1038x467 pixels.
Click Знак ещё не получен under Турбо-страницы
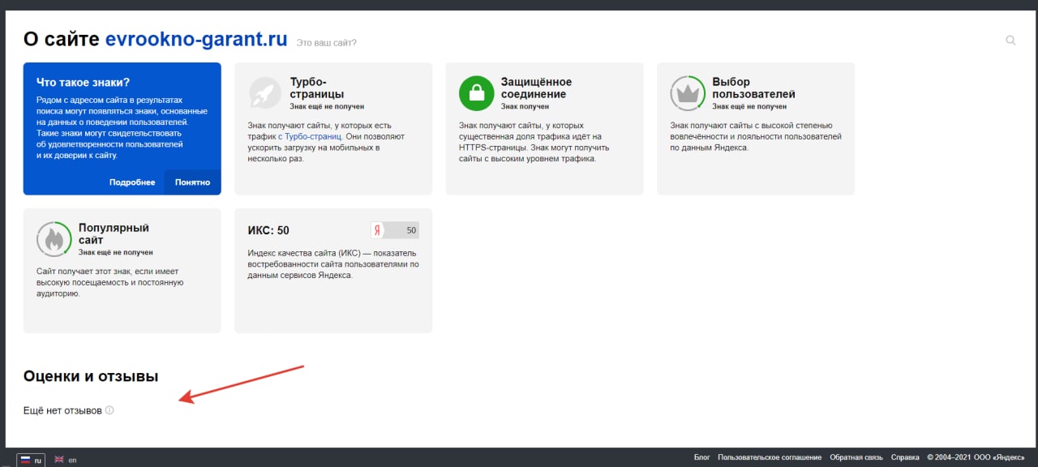[x=328, y=106]
